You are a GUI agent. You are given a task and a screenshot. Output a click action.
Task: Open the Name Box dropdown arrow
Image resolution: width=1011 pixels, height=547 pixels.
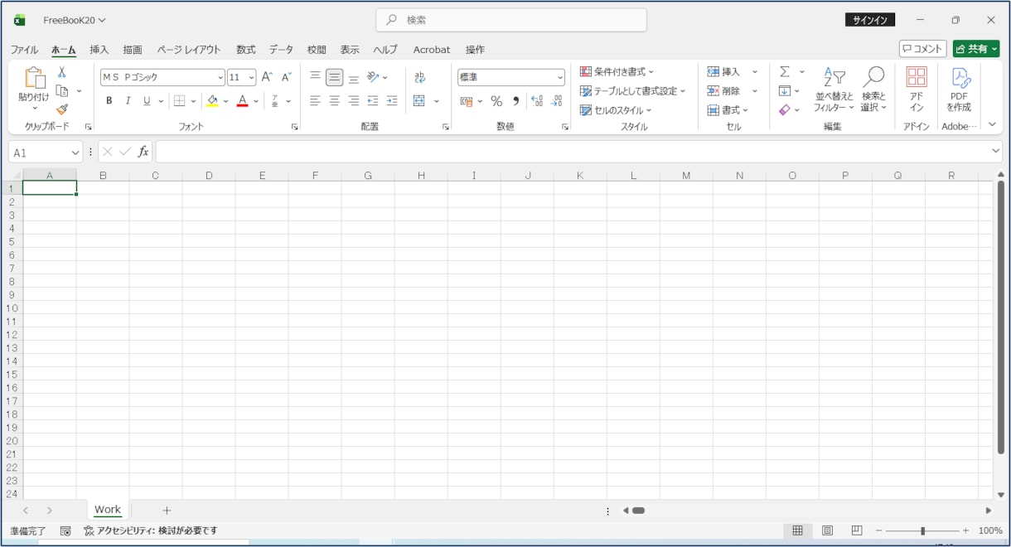click(x=75, y=152)
